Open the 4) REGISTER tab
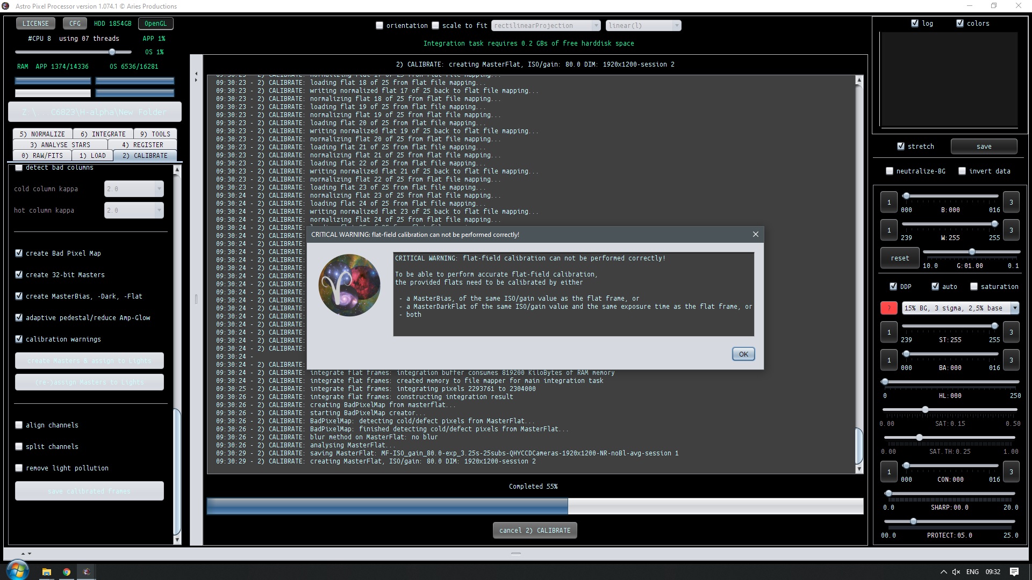1032x580 pixels. pyautogui.click(x=142, y=145)
